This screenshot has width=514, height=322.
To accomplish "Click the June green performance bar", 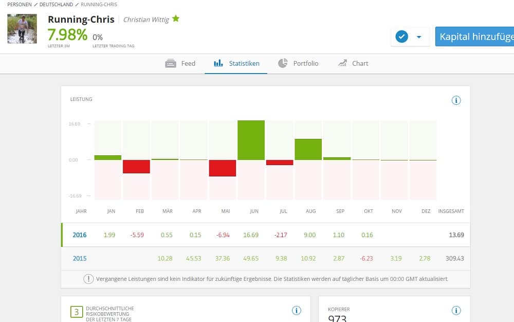I will click(x=251, y=140).
